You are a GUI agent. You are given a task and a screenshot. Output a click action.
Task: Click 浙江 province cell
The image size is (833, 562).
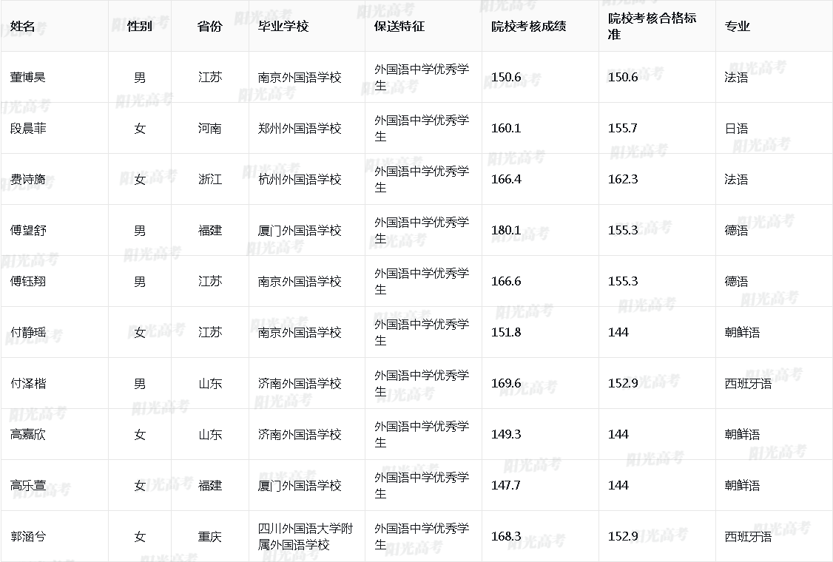(210, 179)
